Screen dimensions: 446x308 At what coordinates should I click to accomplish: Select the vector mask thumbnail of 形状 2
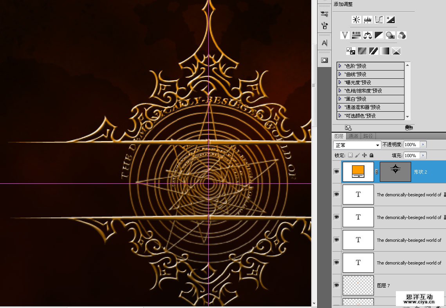point(395,172)
